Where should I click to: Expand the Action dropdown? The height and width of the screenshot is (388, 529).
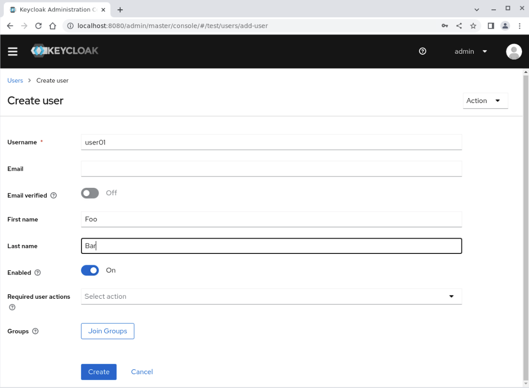pyautogui.click(x=485, y=101)
